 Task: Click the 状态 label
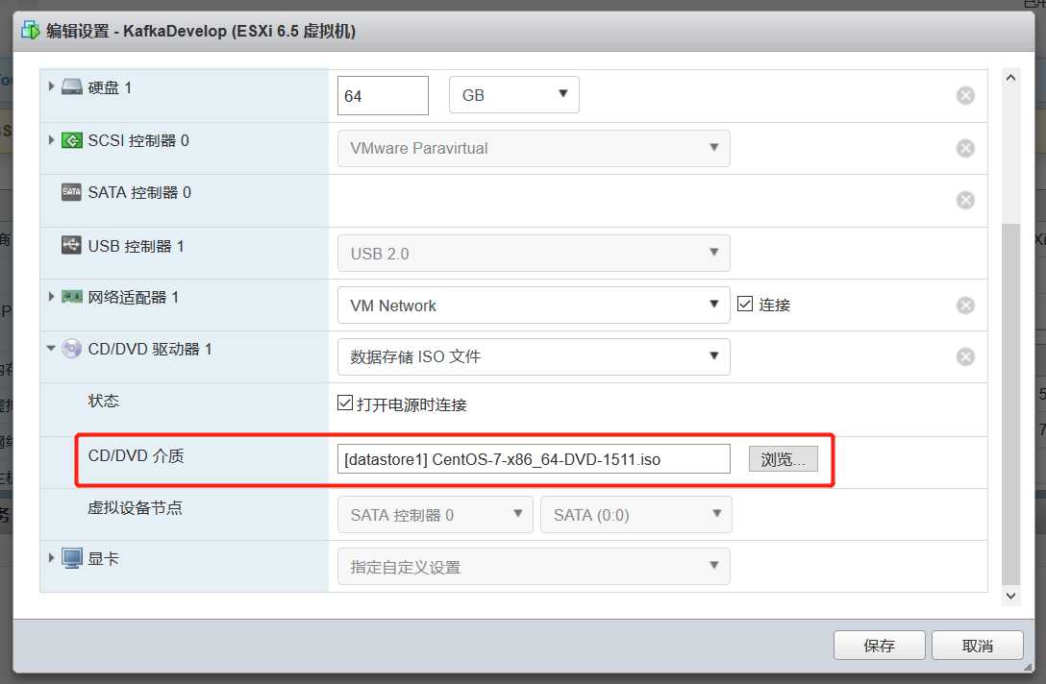pyautogui.click(x=104, y=401)
